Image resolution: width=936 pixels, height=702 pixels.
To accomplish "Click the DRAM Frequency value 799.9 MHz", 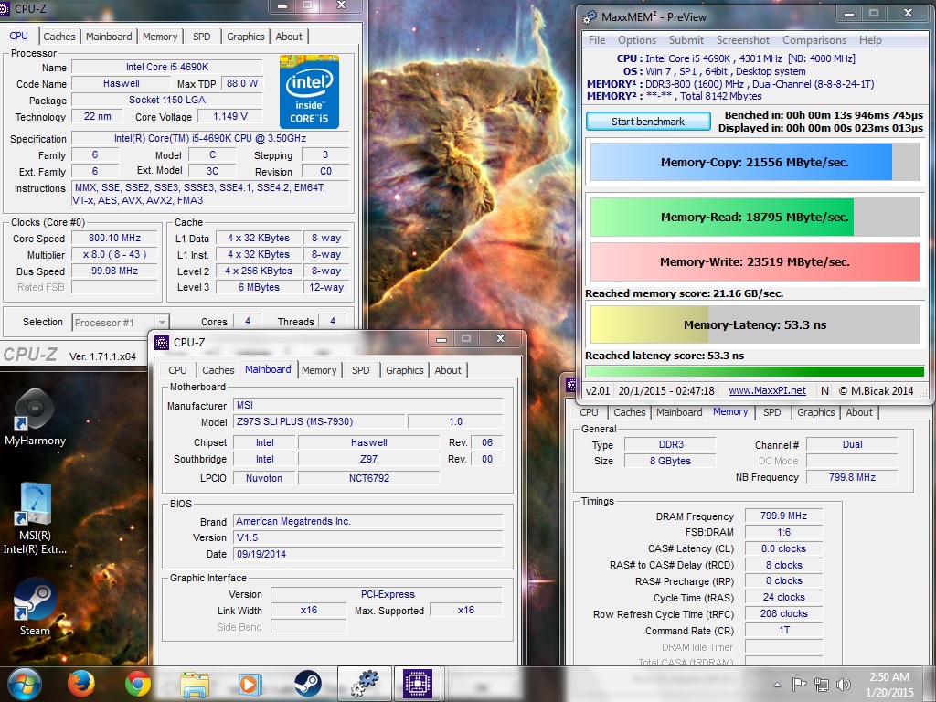I will [x=783, y=516].
